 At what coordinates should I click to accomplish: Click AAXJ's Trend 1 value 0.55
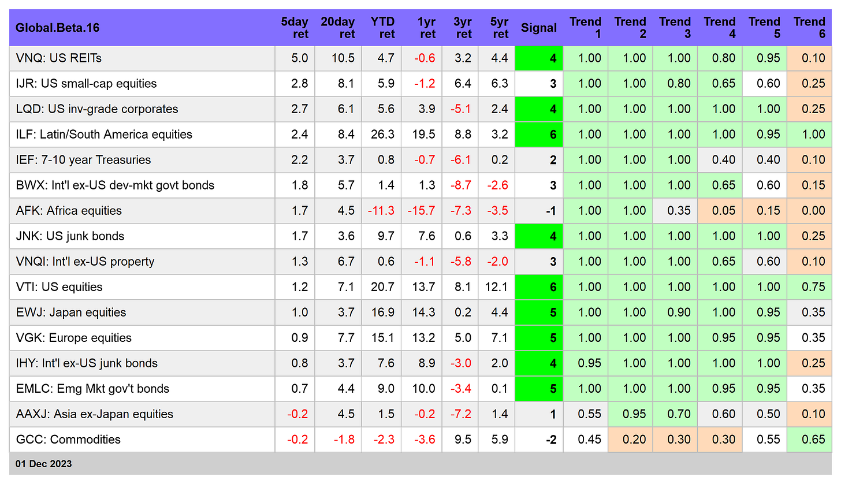tap(590, 414)
